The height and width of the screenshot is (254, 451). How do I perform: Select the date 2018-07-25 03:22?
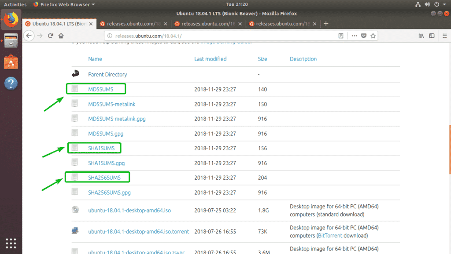pyautogui.click(x=215, y=210)
